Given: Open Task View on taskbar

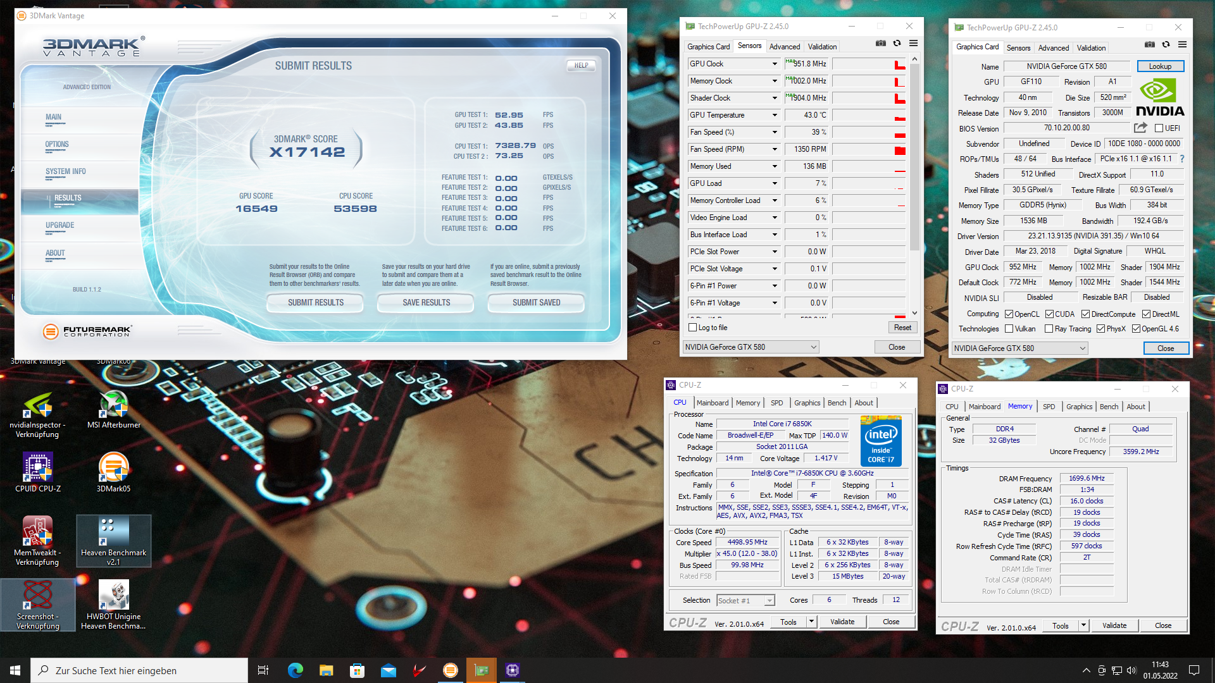Looking at the screenshot, I should pyautogui.click(x=263, y=670).
